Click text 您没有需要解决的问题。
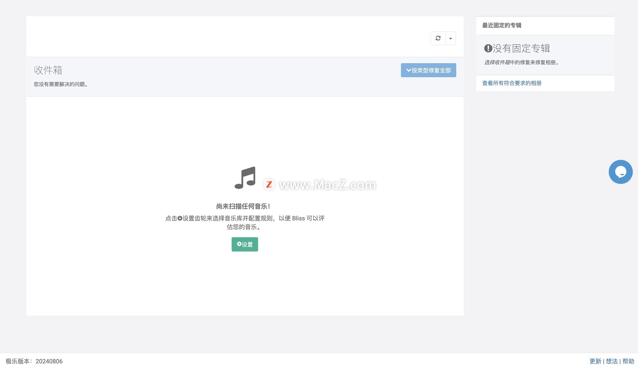 click(x=61, y=84)
